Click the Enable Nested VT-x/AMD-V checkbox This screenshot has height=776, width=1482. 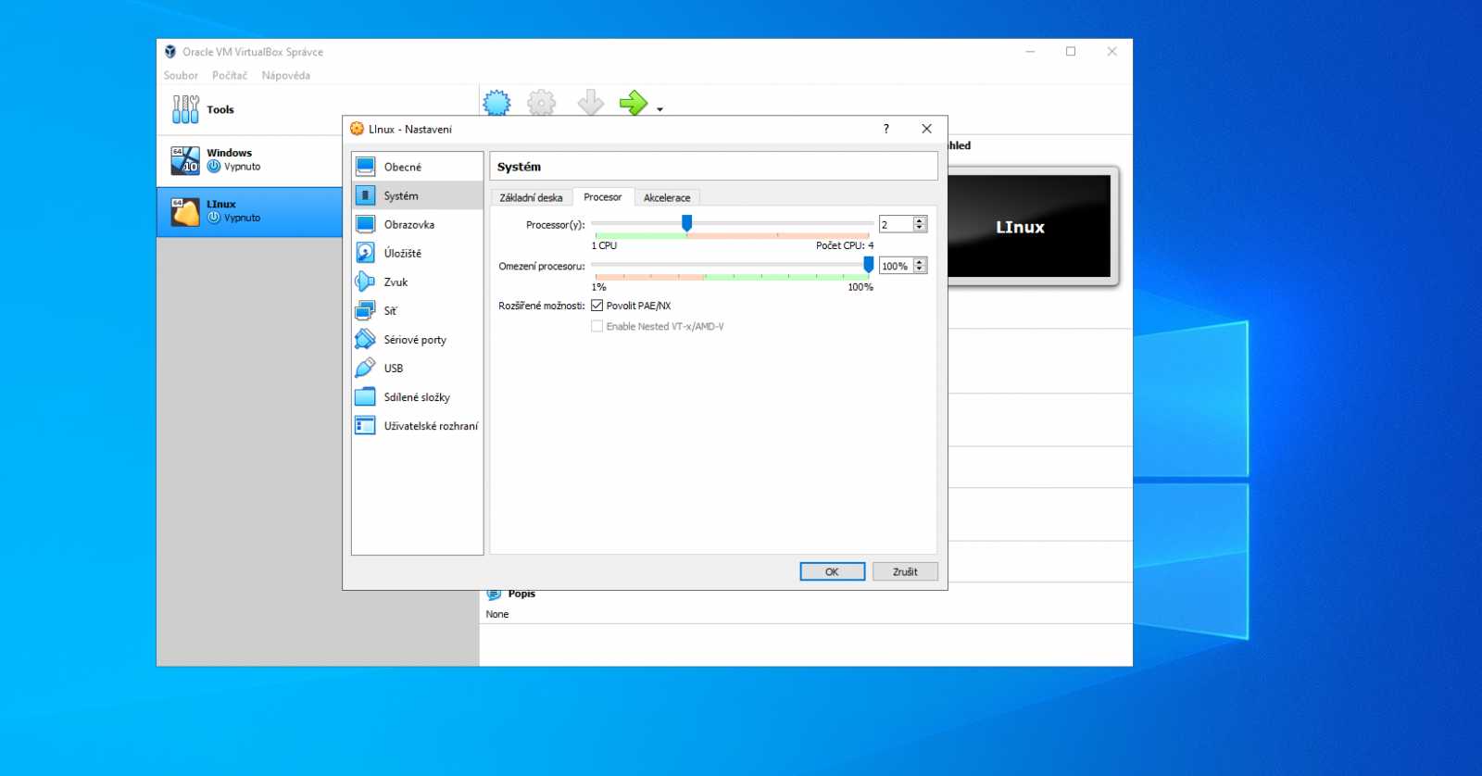[597, 326]
